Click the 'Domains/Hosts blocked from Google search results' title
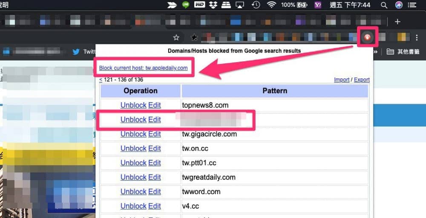Screen dimensions: 426x218 234,51
